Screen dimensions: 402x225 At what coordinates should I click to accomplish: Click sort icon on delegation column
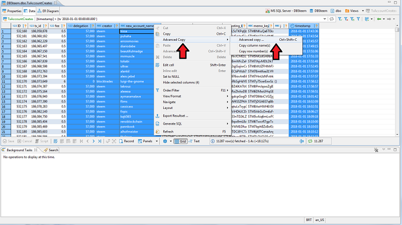click(x=91, y=26)
